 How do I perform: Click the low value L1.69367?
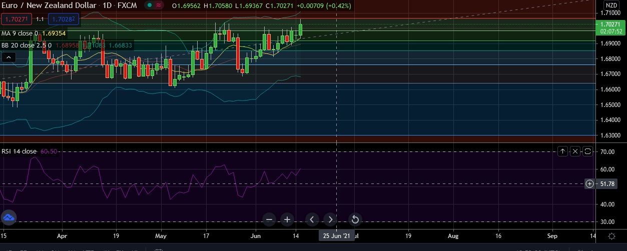[x=250, y=6]
